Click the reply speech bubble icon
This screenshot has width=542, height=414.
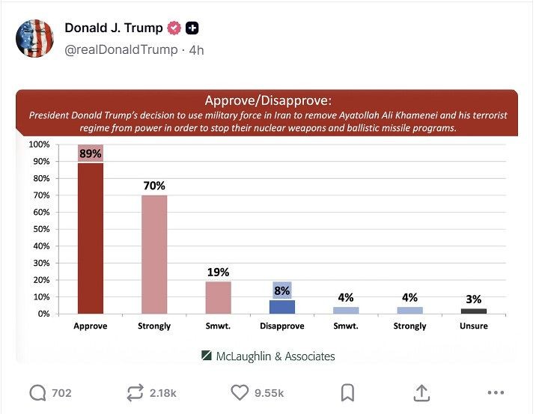[x=36, y=393]
